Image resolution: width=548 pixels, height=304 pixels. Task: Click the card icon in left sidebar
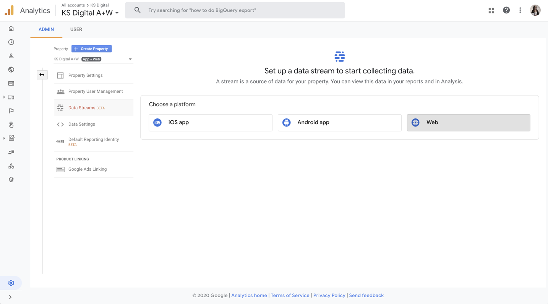11,83
